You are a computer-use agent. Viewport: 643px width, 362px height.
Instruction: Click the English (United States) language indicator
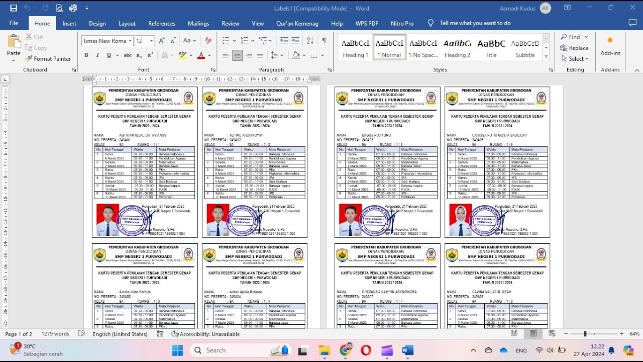(120, 334)
